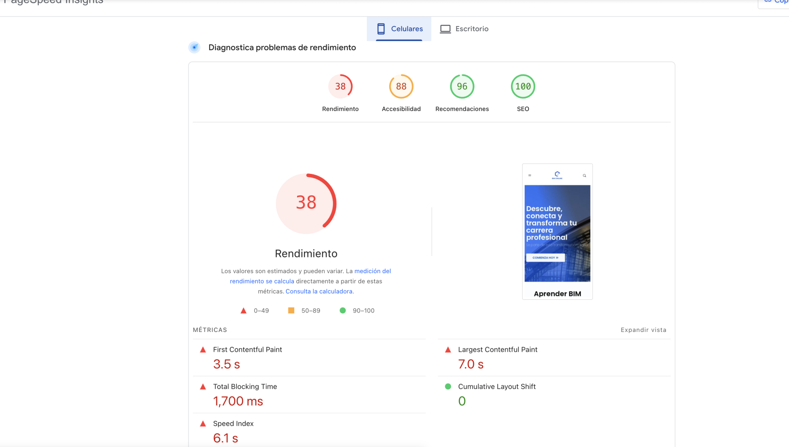This screenshot has height=447, width=789.
Task: Click the red triangle beside Total Blocking Time
Action: pos(203,387)
